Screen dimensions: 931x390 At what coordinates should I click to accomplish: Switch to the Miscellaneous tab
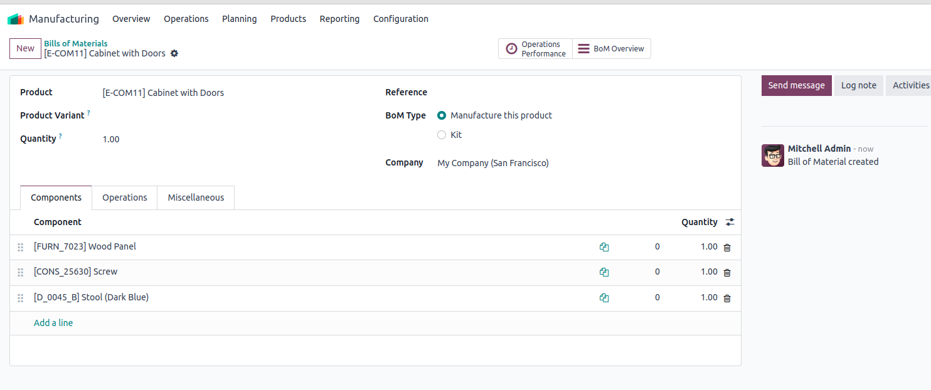(196, 198)
